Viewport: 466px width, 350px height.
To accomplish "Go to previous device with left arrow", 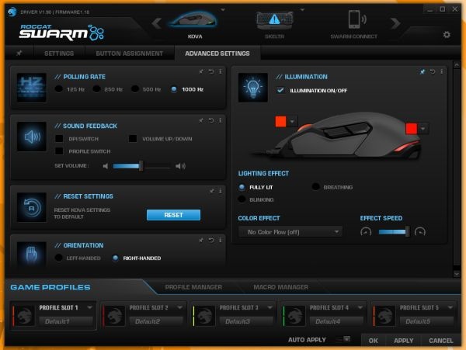I will (x=156, y=23).
